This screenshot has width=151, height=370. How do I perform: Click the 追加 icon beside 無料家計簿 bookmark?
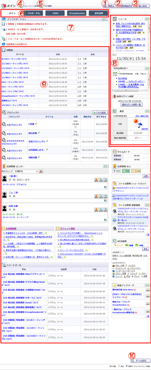pos(148,290)
